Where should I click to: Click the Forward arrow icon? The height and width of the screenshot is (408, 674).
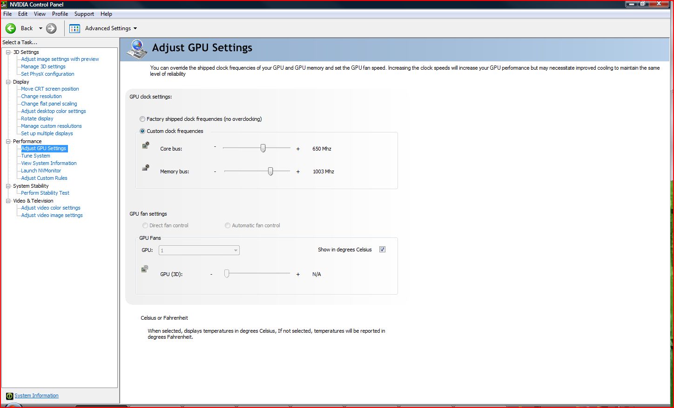click(51, 28)
